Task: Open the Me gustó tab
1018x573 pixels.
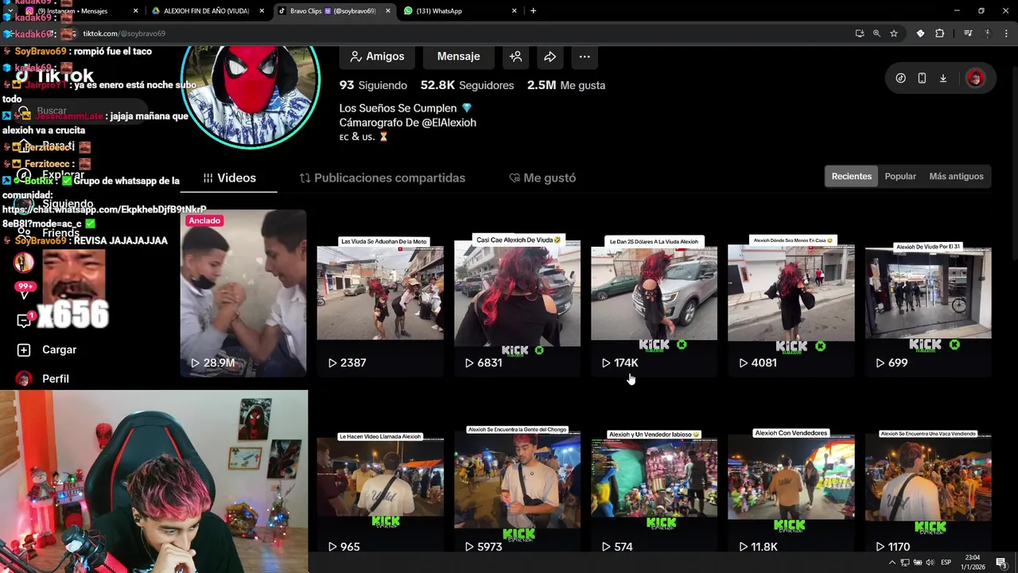Action: [x=542, y=177]
